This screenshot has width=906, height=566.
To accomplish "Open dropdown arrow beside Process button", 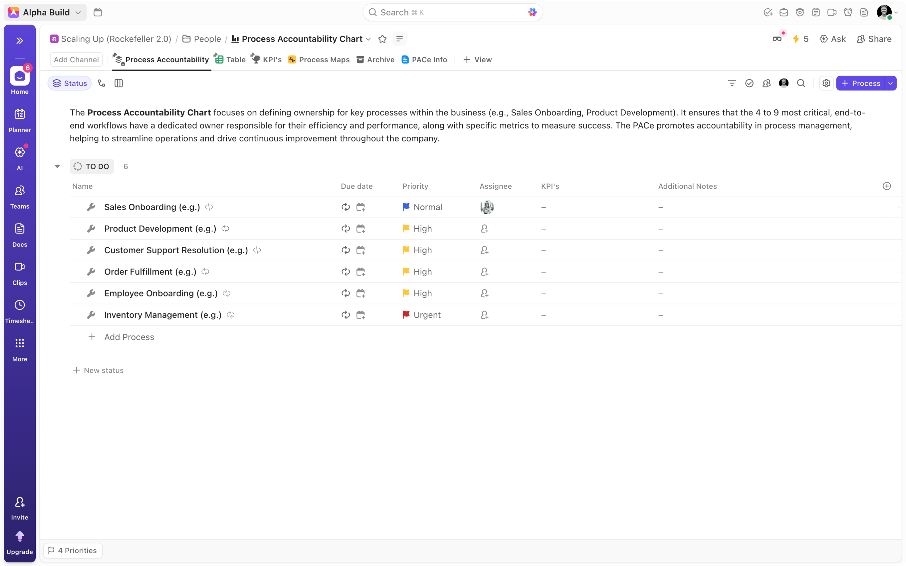I will [x=891, y=83].
